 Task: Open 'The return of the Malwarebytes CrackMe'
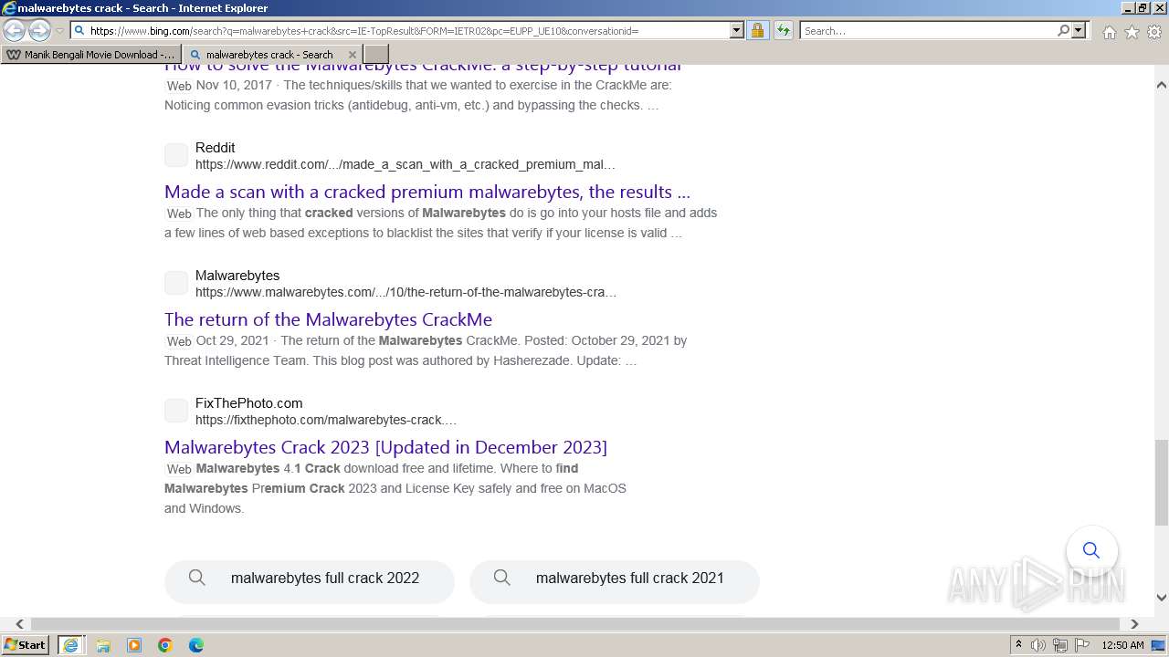328,319
